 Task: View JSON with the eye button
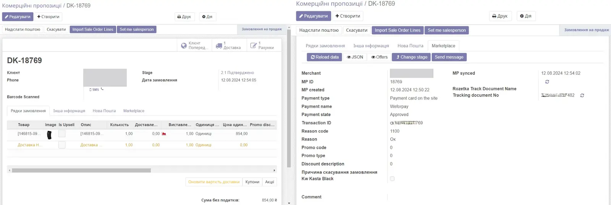coord(355,57)
